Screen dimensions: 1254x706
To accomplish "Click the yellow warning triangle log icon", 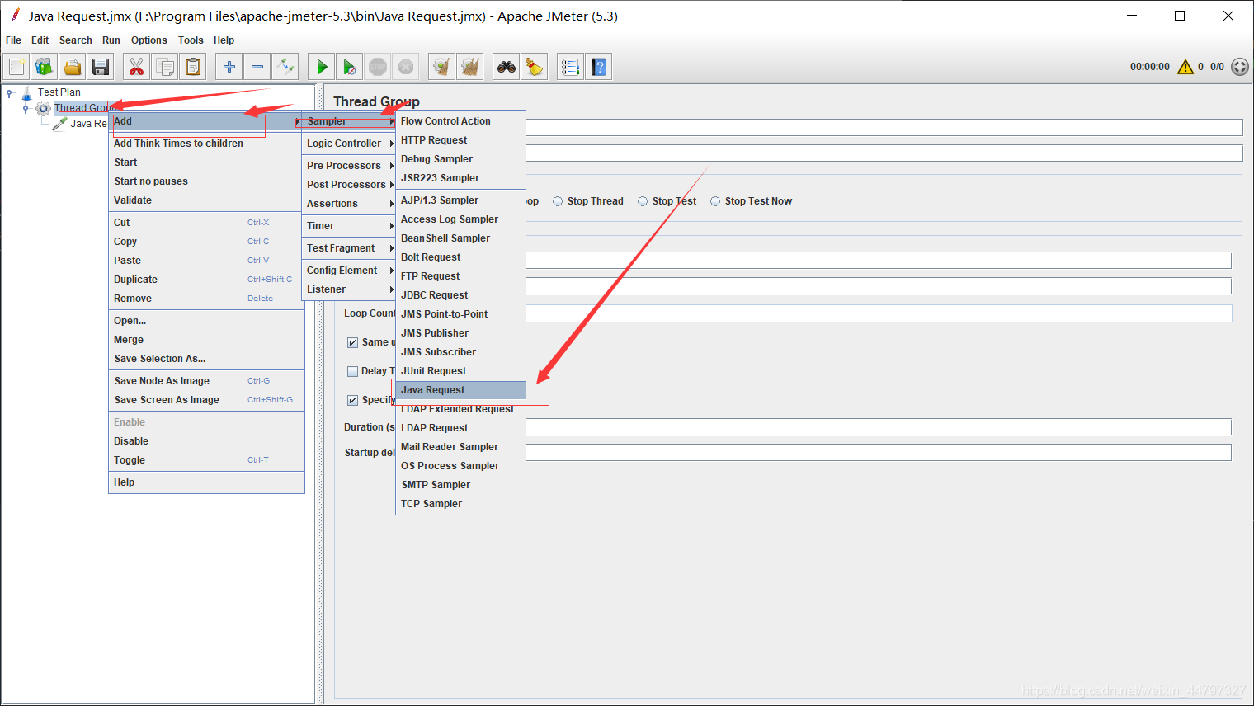I will point(1186,67).
